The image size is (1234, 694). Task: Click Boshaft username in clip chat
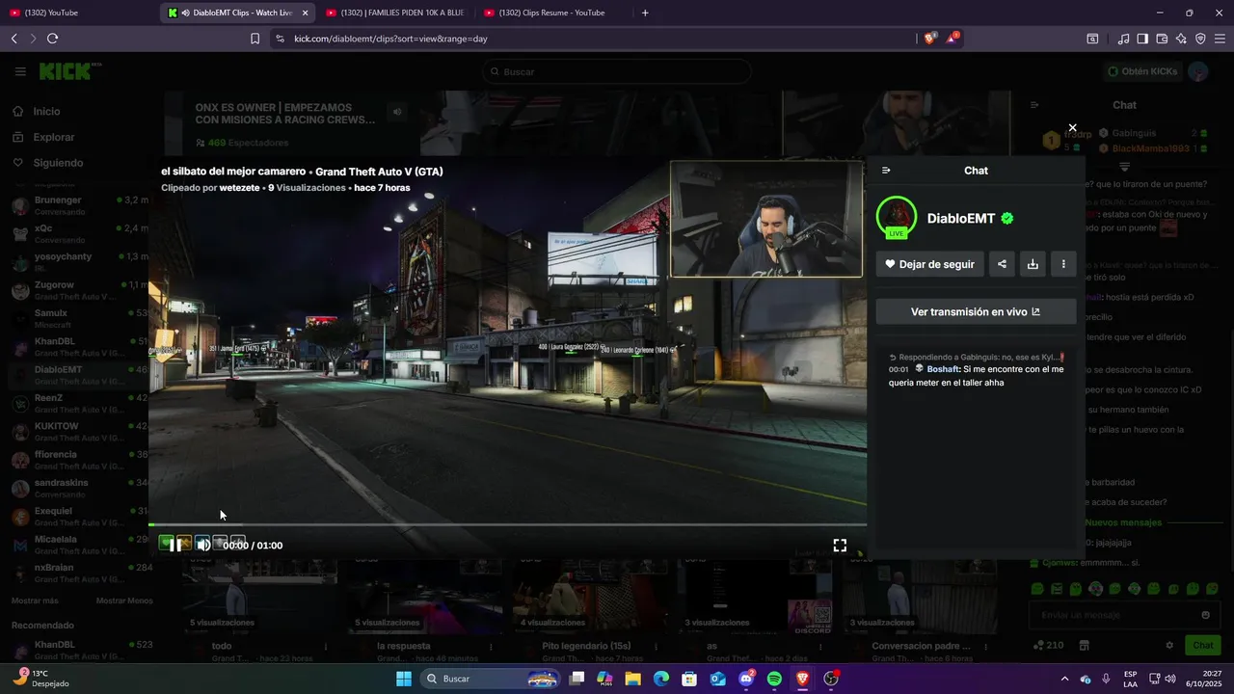click(943, 369)
